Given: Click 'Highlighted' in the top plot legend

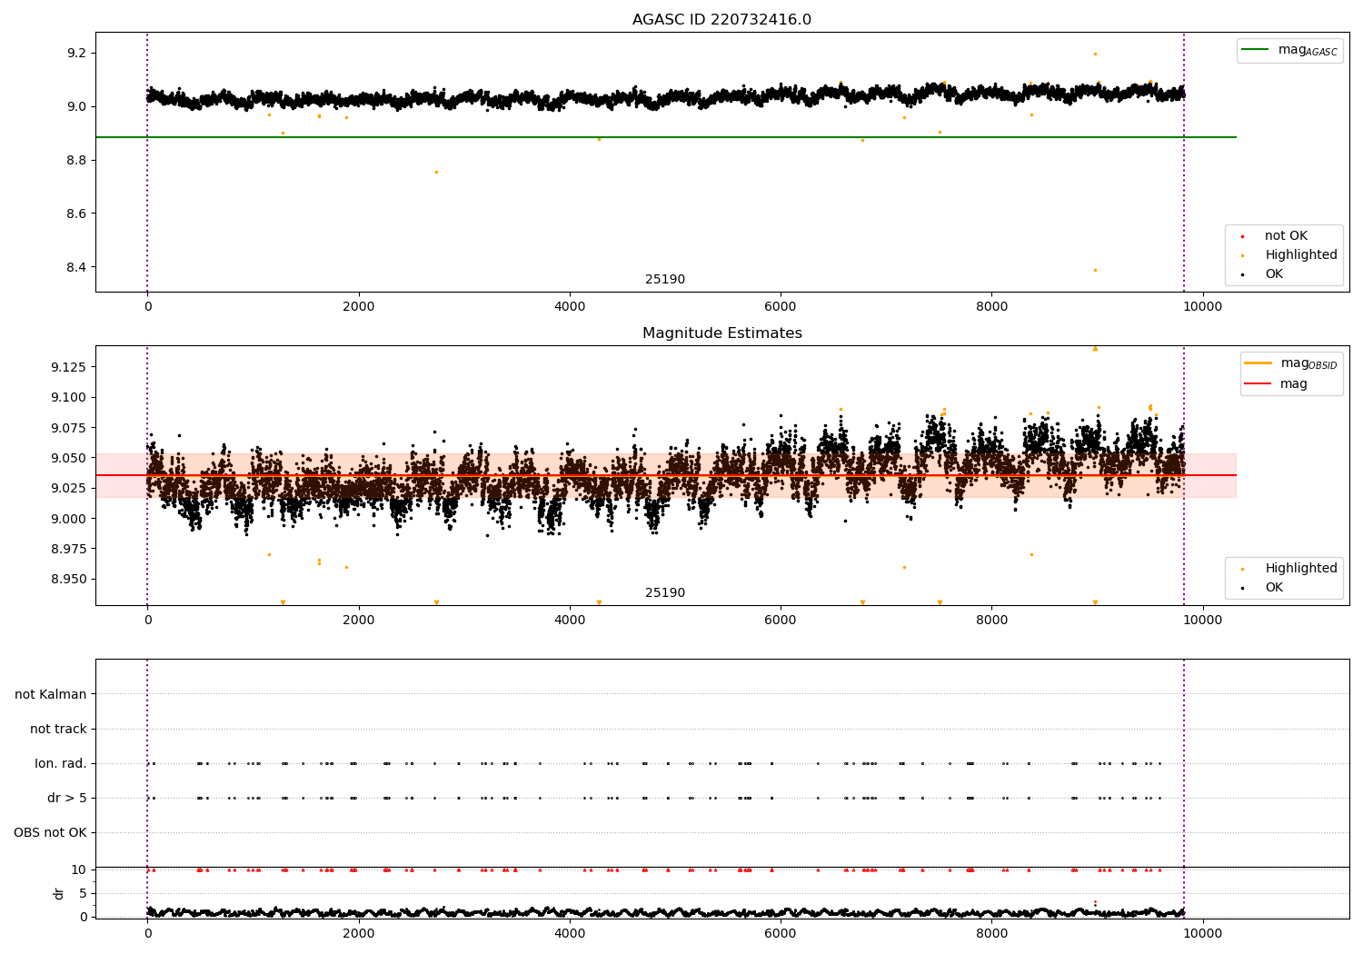Looking at the screenshot, I should point(1301,255).
